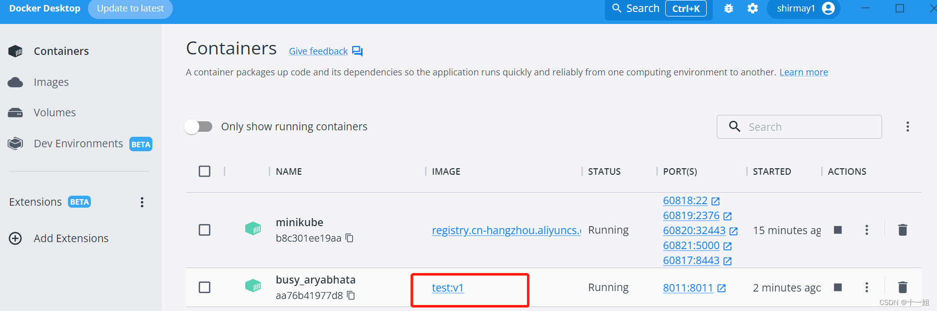This screenshot has height=311, width=937.
Task: Open the registry.cn-hangzhou.aliyuncs image link
Action: click(506, 230)
